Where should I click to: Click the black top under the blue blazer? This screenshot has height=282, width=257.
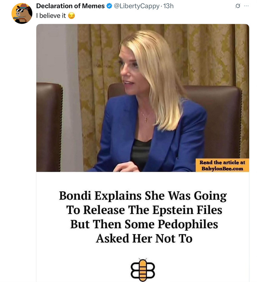pos(140,153)
